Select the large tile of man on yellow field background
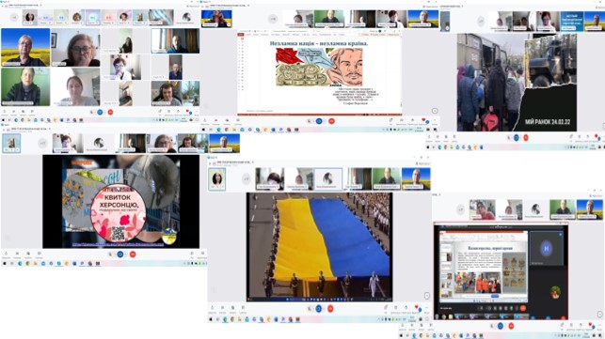Image resolution: width=605 pixels, height=339 pixels. (x=25, y=47)
